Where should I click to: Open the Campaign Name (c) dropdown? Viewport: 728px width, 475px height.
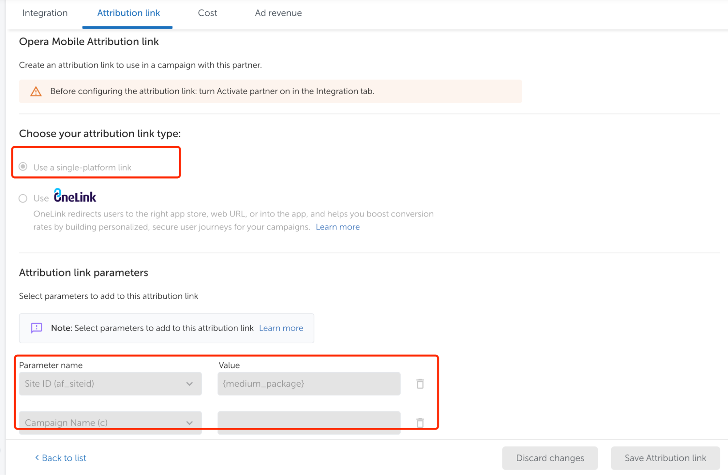click(110, 423)
